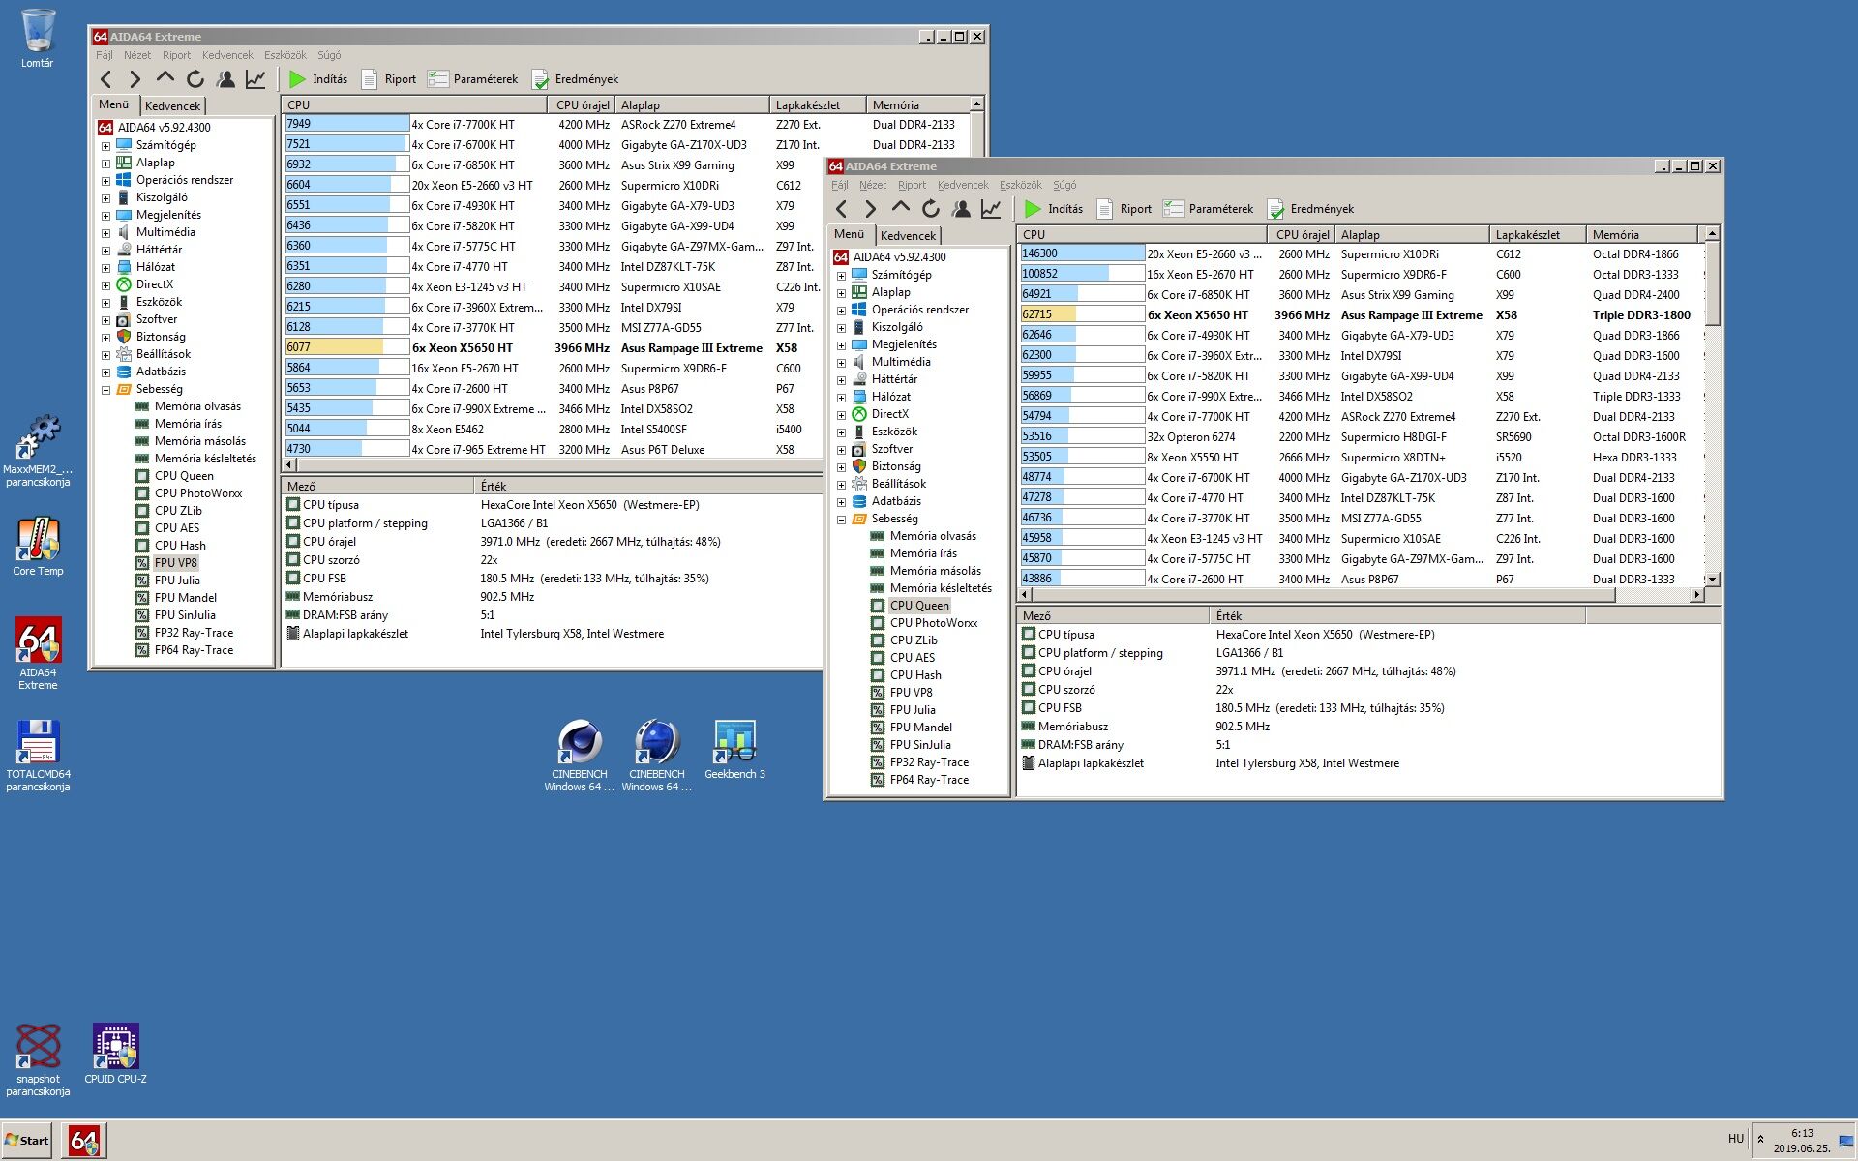Click Refresh icon in rear AIDA64 toolbar
Viewport: 1858px width, 1161px height.
(x=195, y=79)
